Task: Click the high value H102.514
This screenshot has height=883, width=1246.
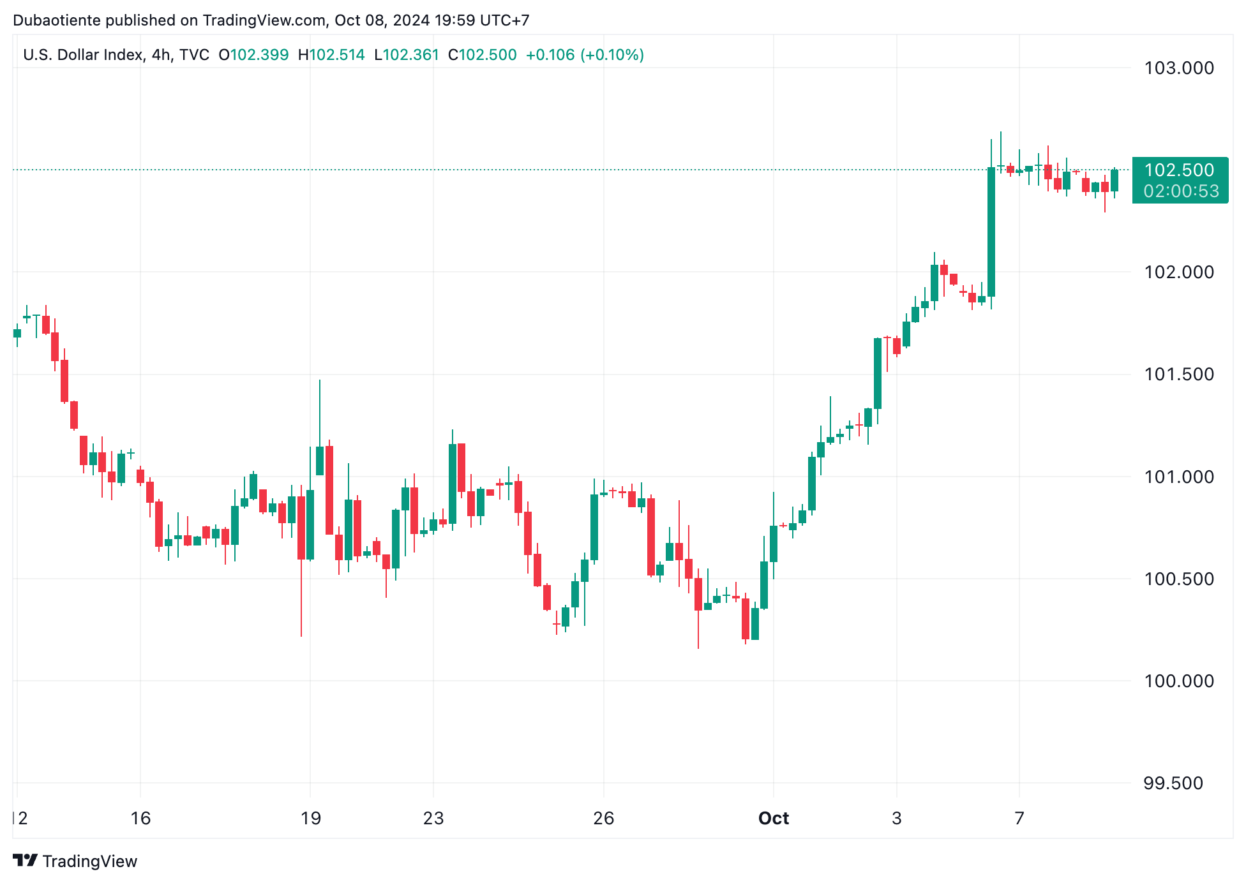Action: click(x=331, y=55)
